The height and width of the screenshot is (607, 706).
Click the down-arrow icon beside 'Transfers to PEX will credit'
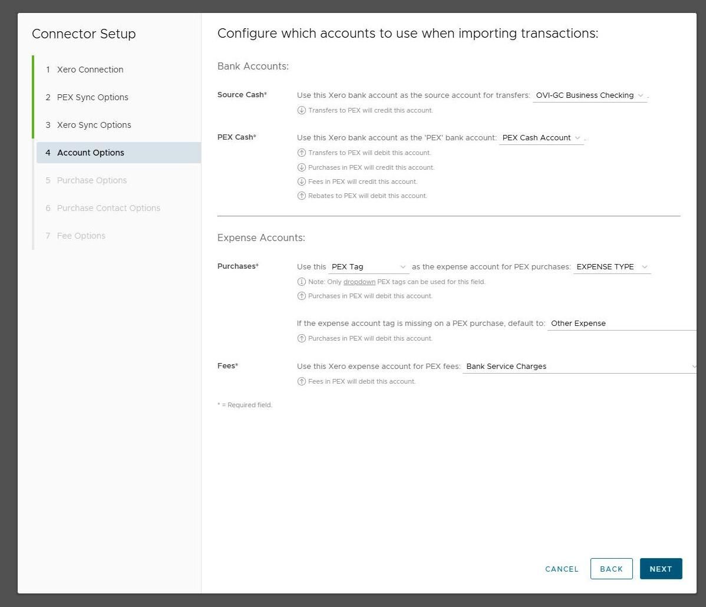tap(301, 110)
